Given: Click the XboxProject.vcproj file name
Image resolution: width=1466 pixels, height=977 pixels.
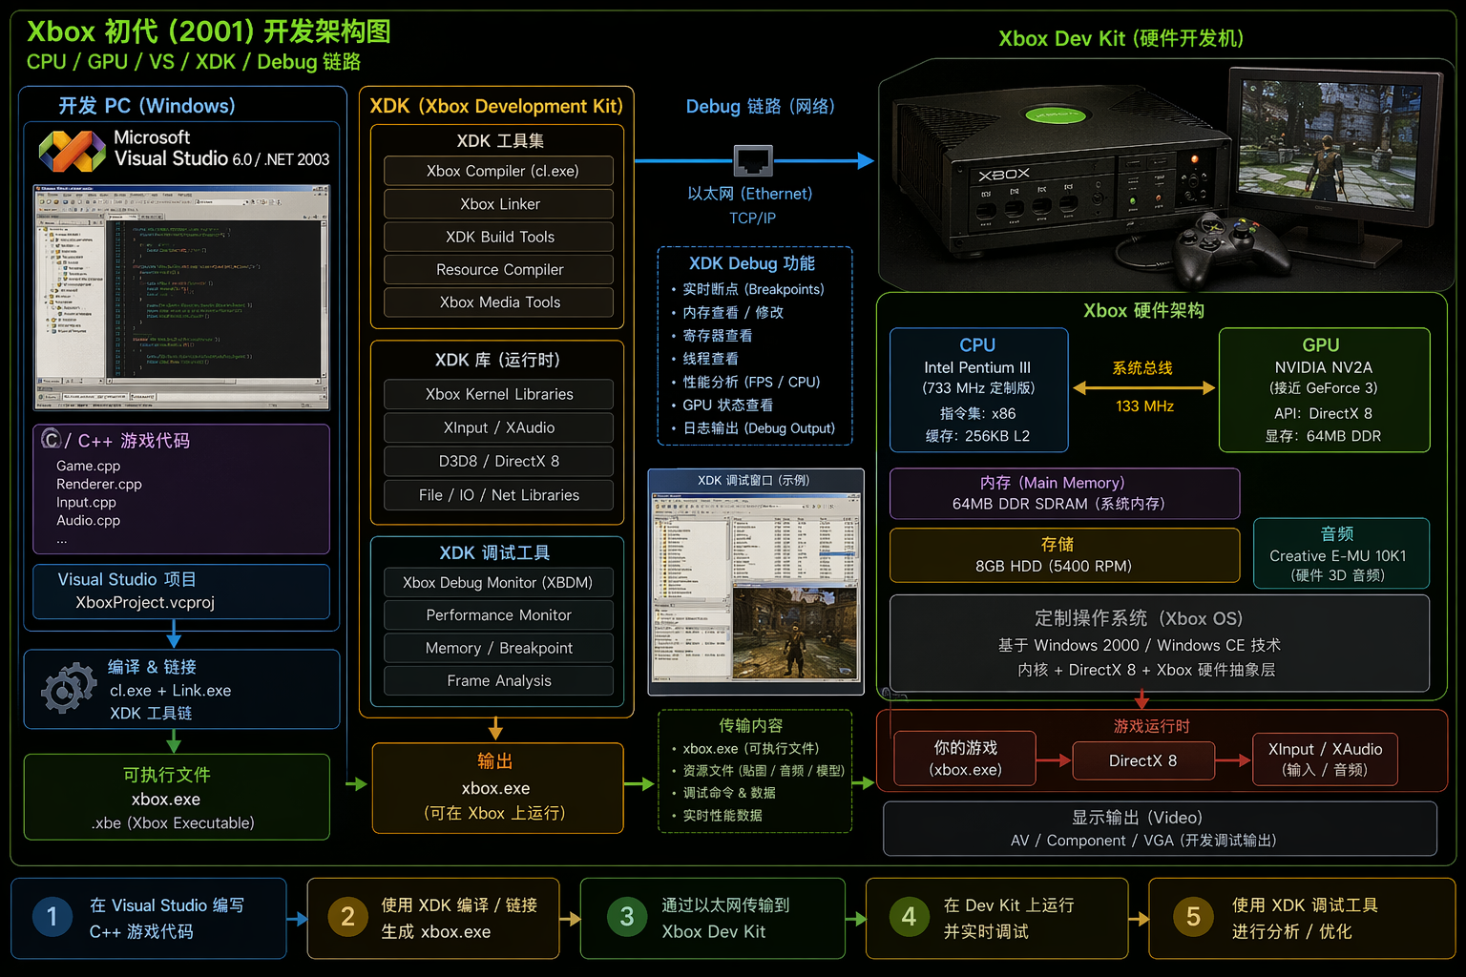Looking at the screenshot, I should (145, 602).
